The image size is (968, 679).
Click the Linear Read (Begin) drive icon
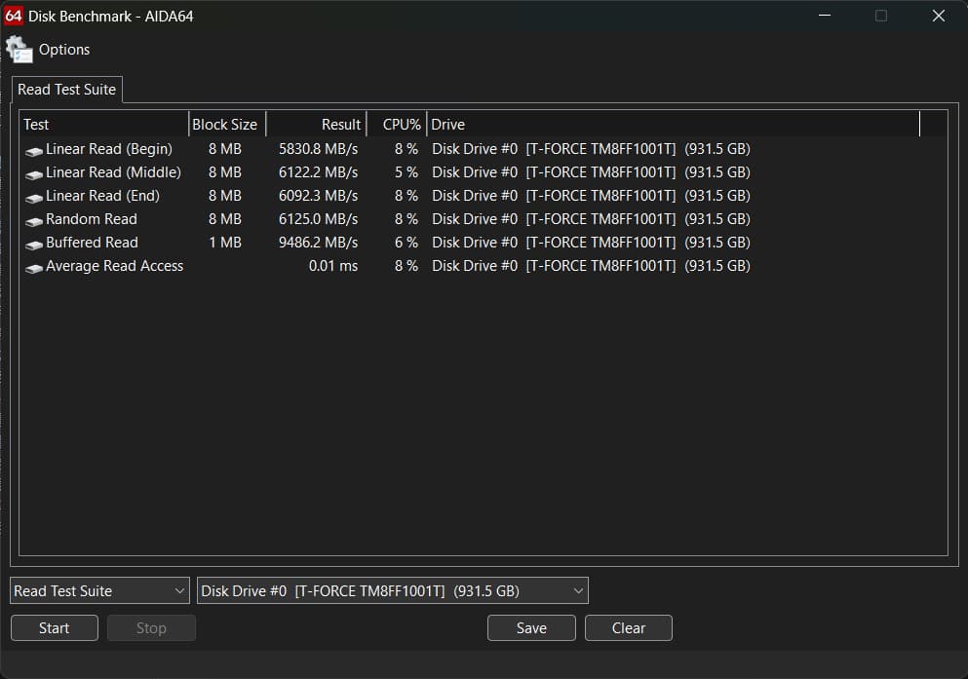(34, 150)
